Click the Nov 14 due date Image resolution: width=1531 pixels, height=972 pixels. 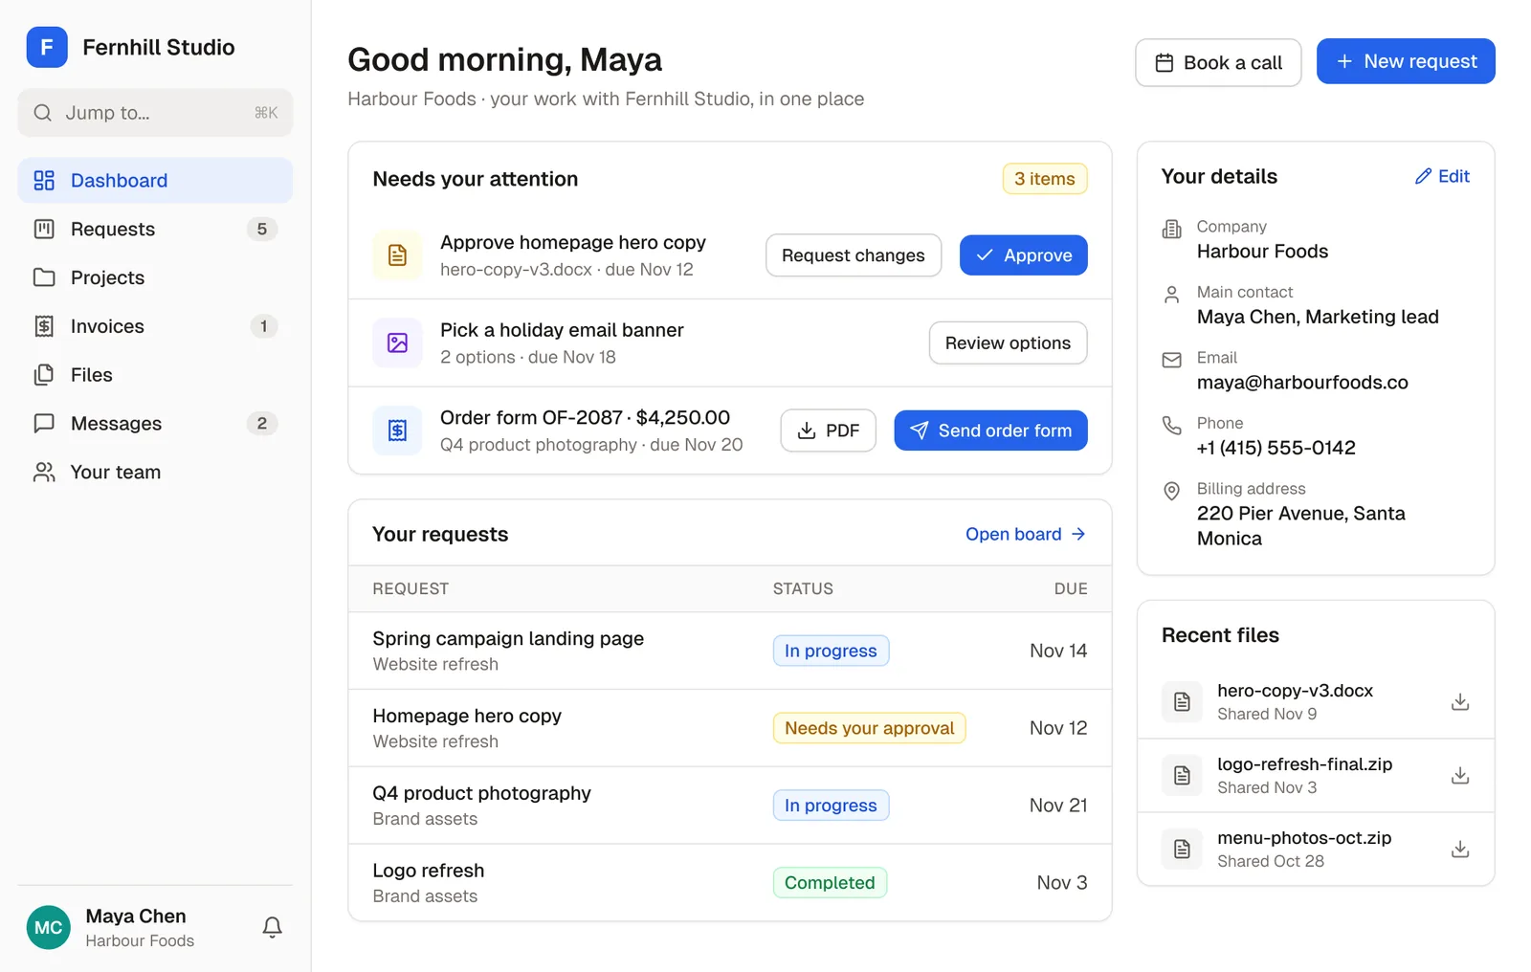(1058, 651)
